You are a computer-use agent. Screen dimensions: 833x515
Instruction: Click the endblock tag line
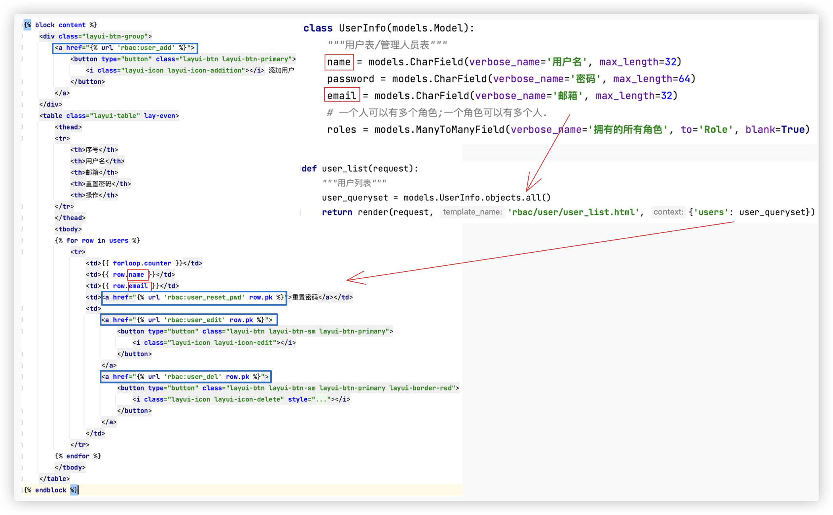tap(50, 490)
